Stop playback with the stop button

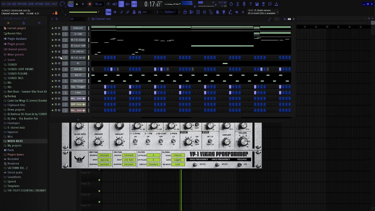coord(83,4)
